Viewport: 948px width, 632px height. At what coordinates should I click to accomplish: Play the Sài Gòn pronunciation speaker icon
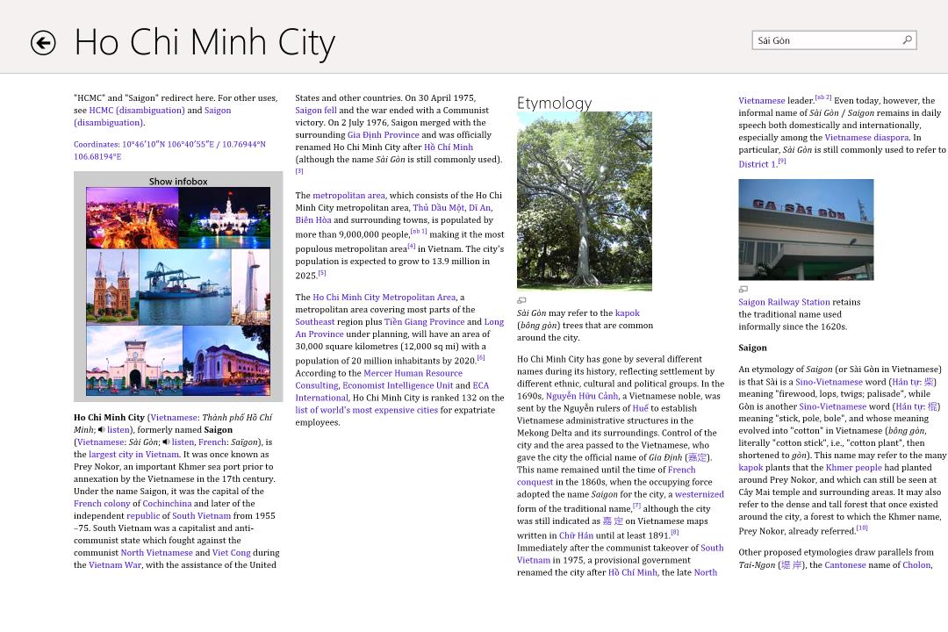coord(166,442)
